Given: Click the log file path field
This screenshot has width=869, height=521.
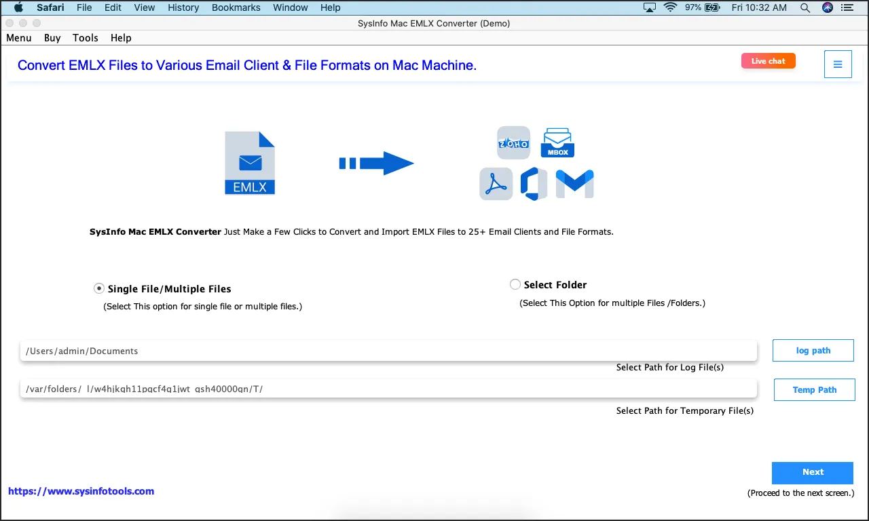Looking at the screenshot, I should (388, 351).
